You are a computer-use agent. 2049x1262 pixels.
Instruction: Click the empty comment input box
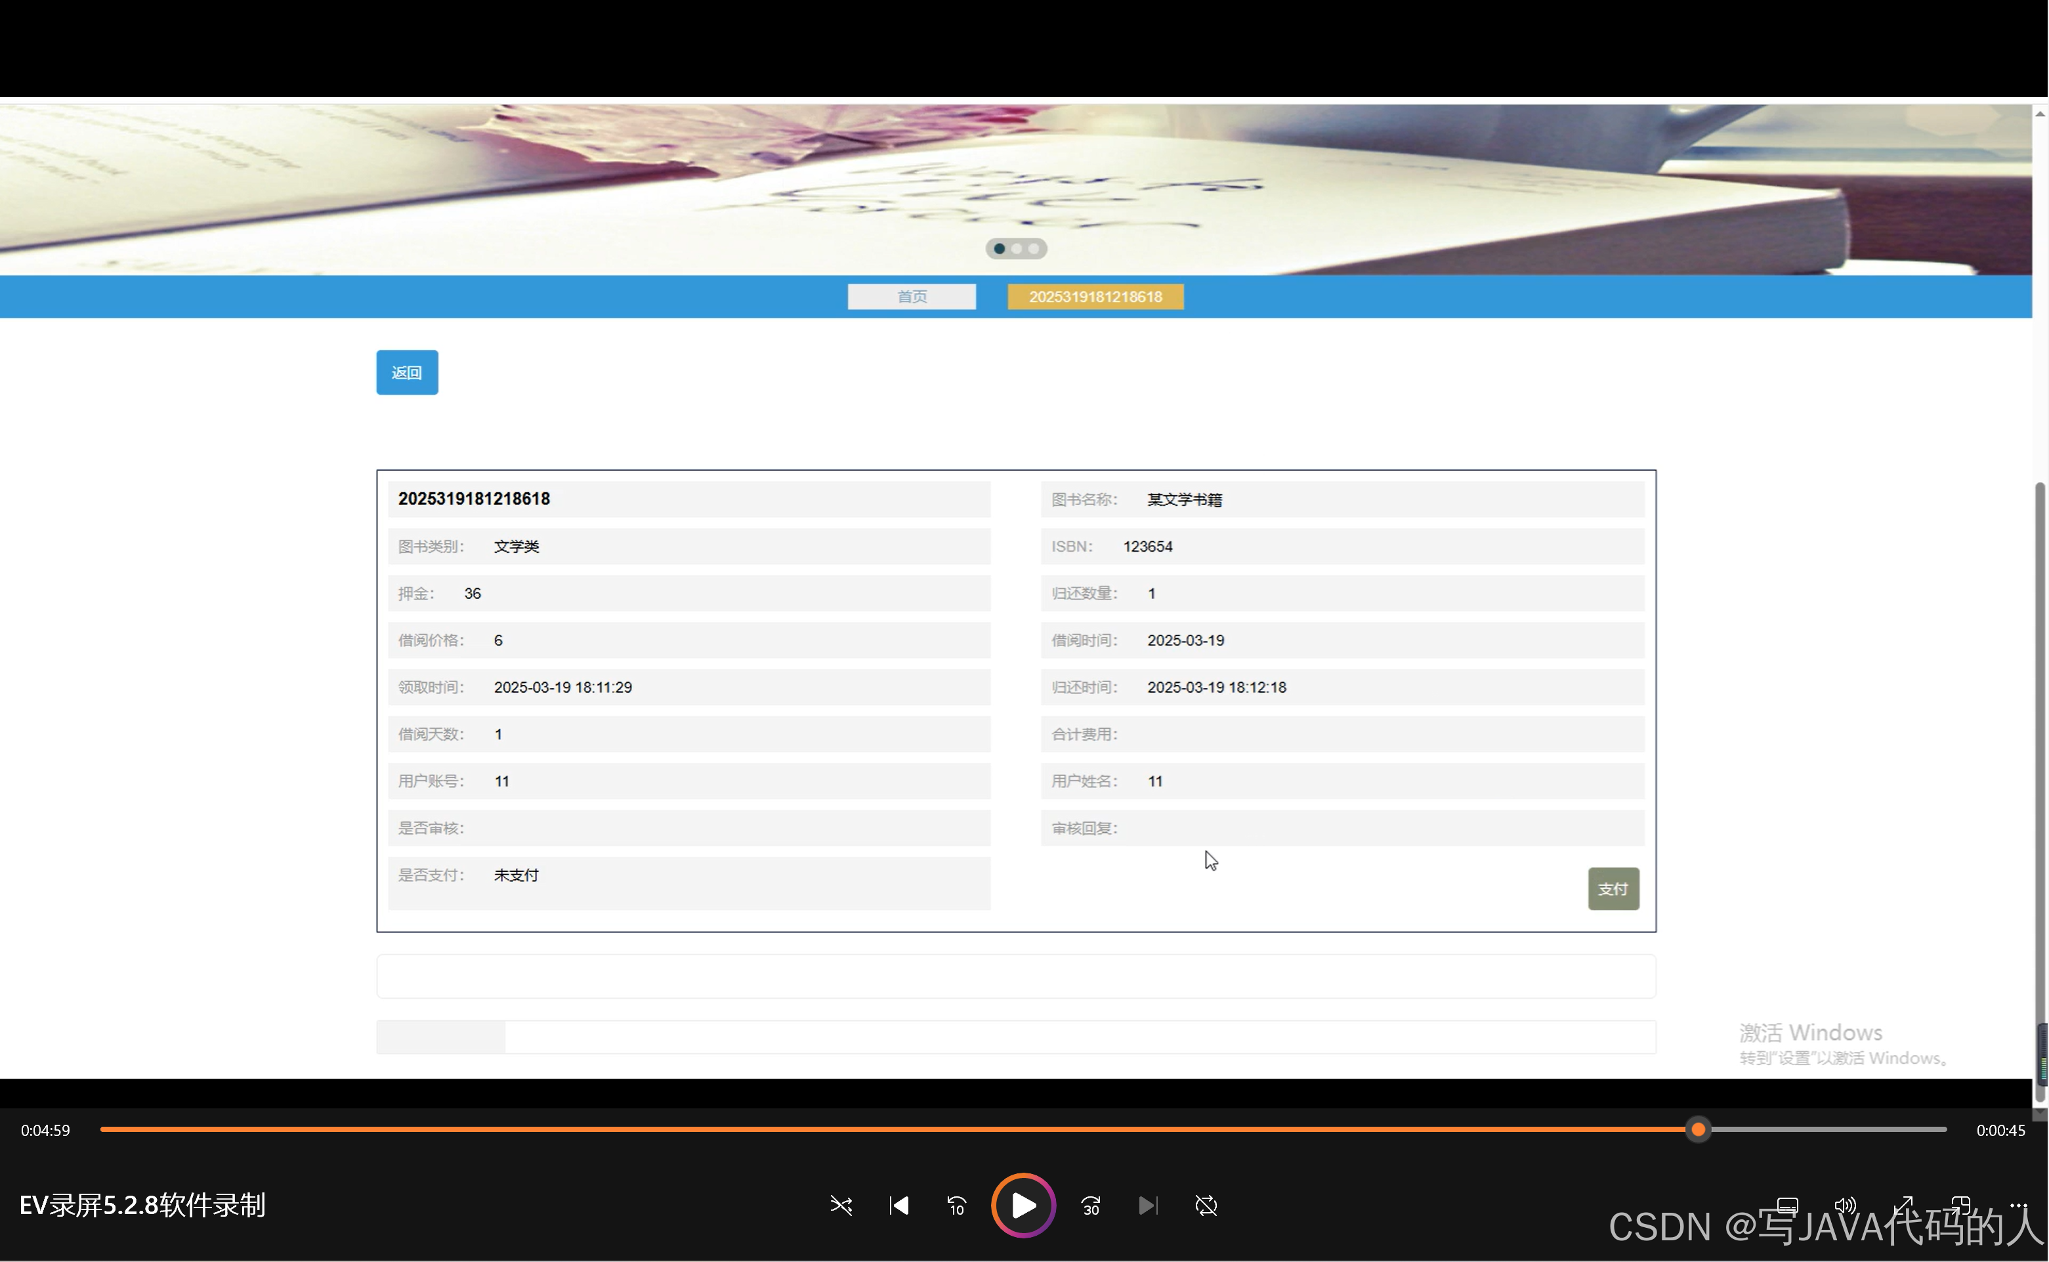[1015, 976]
